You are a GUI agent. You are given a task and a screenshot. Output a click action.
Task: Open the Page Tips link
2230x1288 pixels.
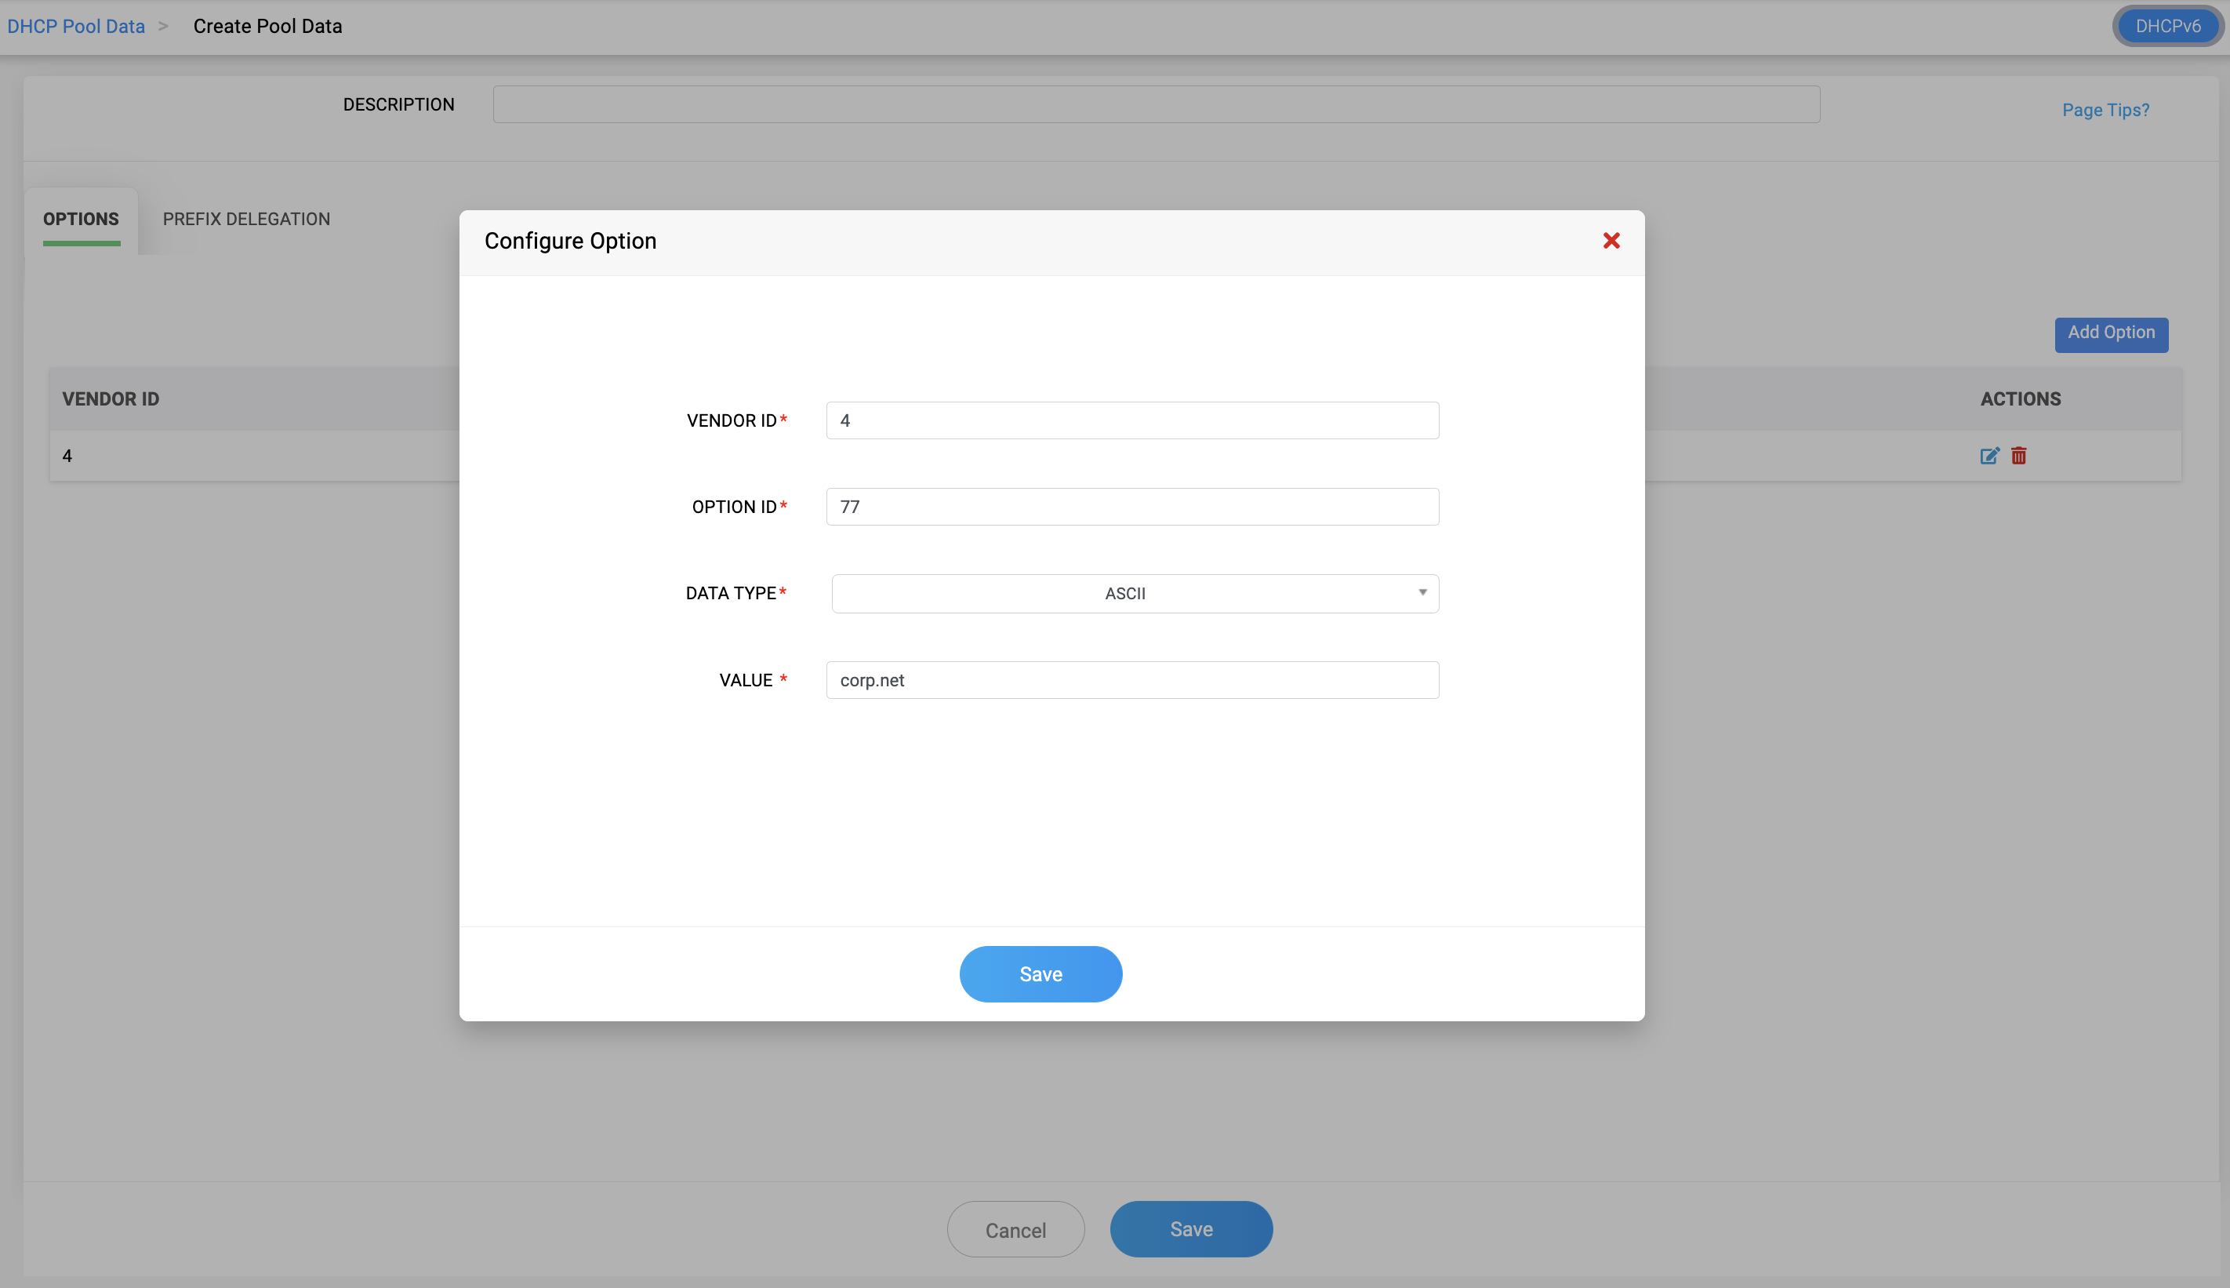pos(2105,110)
